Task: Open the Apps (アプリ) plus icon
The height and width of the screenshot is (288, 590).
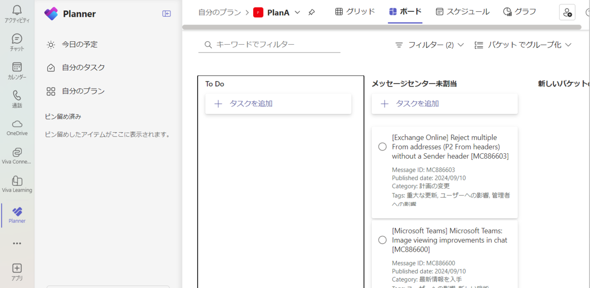Action: tap(17, 268)
